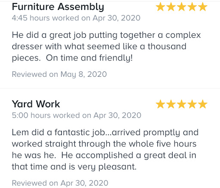Click third star of Furniture Assembly rating
The height and width of the screenshot is (188, 220).
pos(182,7)
